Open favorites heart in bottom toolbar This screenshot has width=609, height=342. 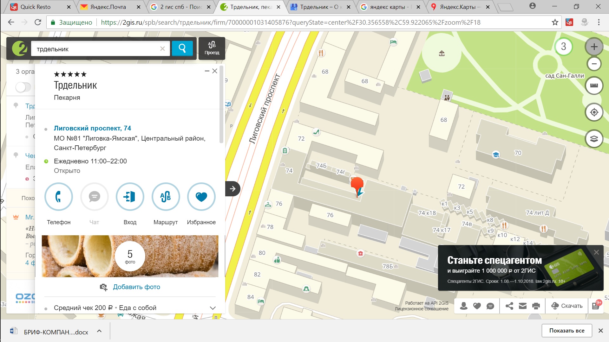[477, 306]
